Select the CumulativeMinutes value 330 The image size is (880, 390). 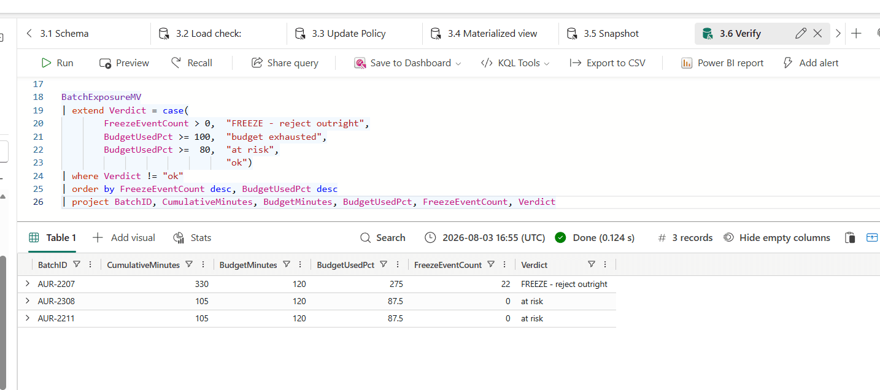pos(201,284)
